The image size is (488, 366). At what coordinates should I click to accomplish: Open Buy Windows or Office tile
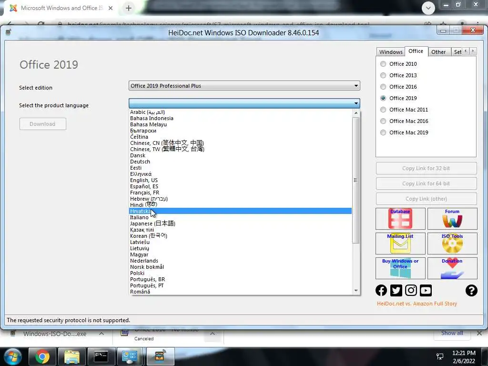point(400,268)
